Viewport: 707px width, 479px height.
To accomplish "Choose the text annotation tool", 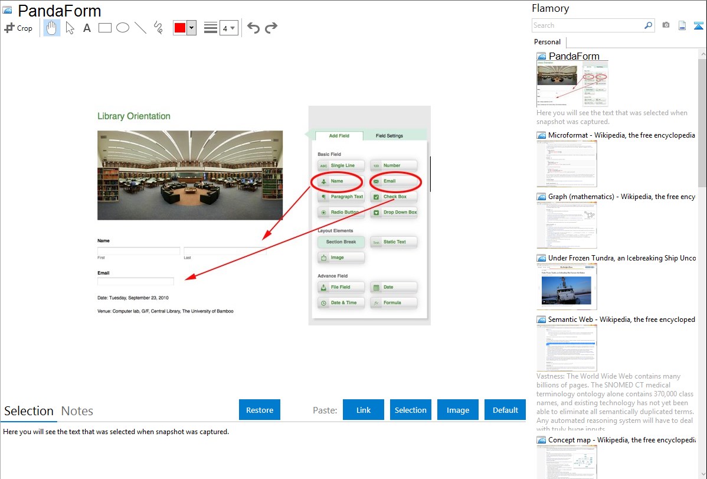I will [87, 28].
